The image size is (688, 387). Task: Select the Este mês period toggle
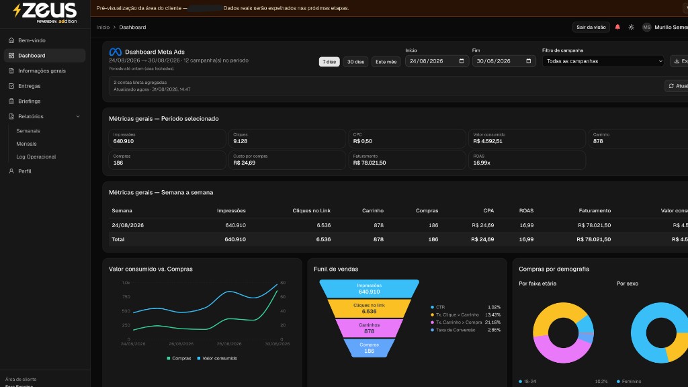(386, 62)
